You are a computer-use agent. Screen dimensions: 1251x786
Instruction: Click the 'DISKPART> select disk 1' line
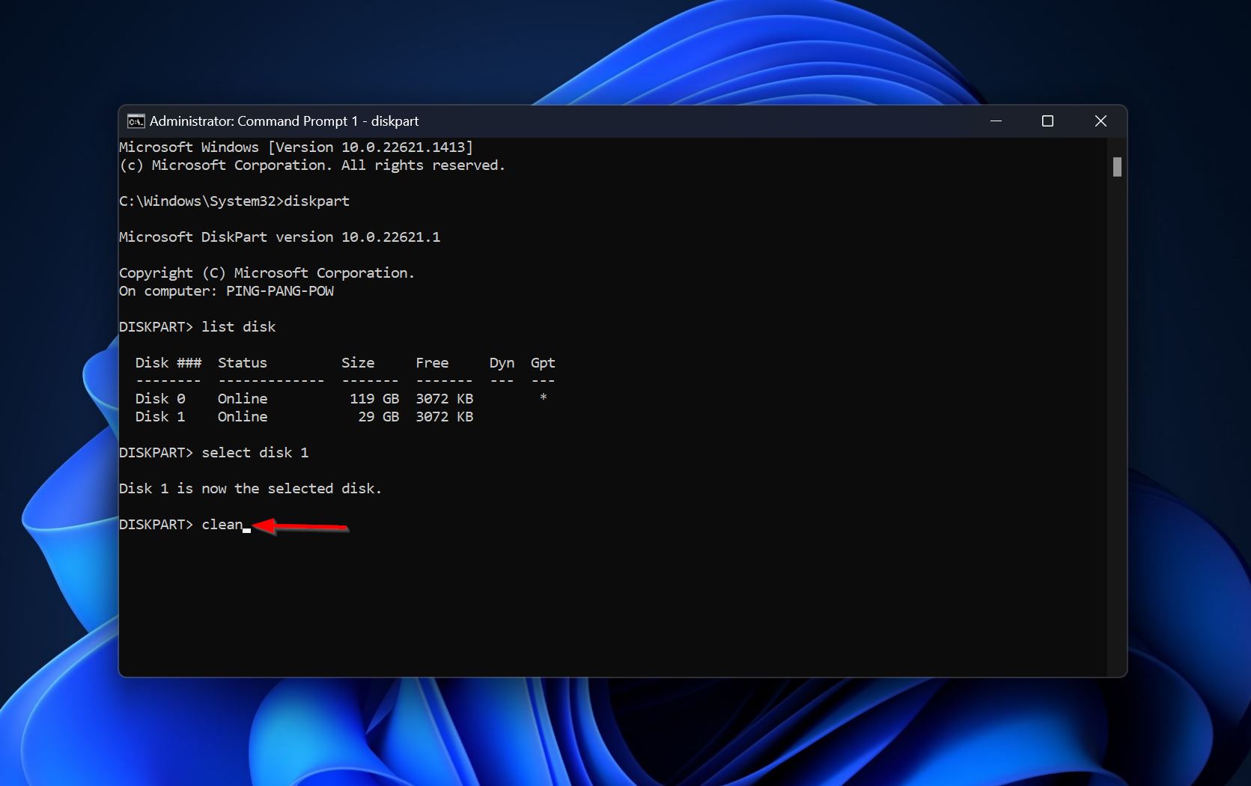pos(213,453)
